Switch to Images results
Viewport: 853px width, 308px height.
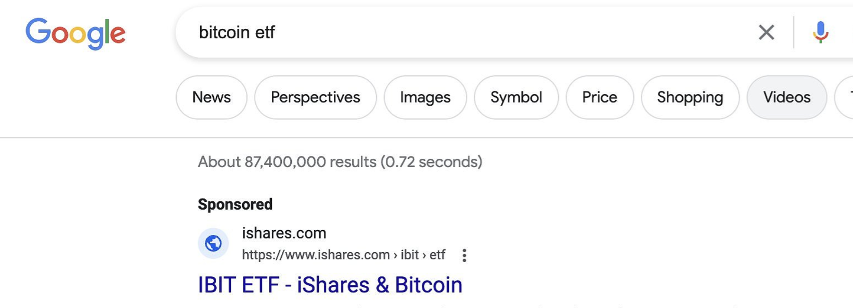[425, 97]
